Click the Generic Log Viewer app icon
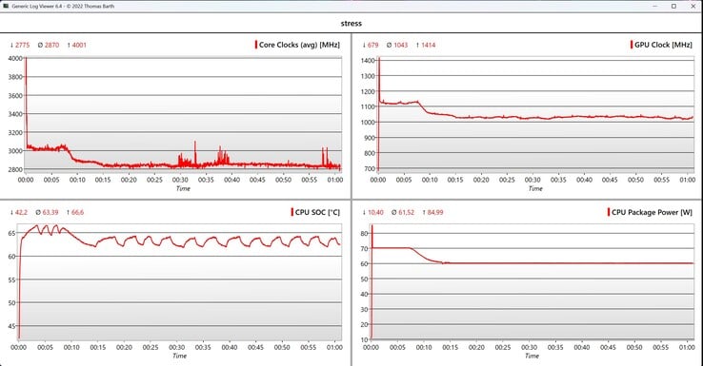703x366 pixels. (6, 6)
